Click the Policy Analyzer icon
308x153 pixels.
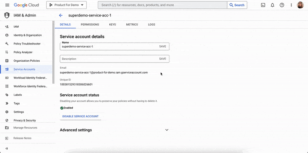7,52
